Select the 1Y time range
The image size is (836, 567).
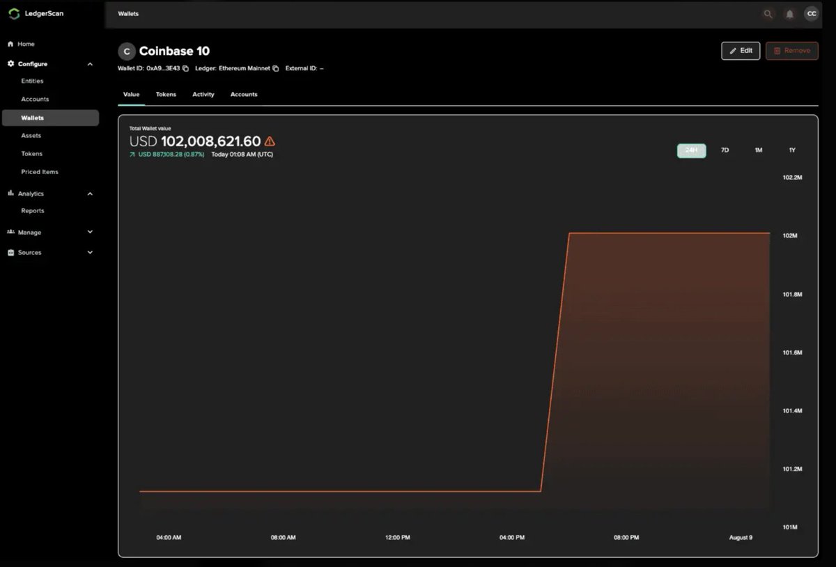(x=792, y=150)
